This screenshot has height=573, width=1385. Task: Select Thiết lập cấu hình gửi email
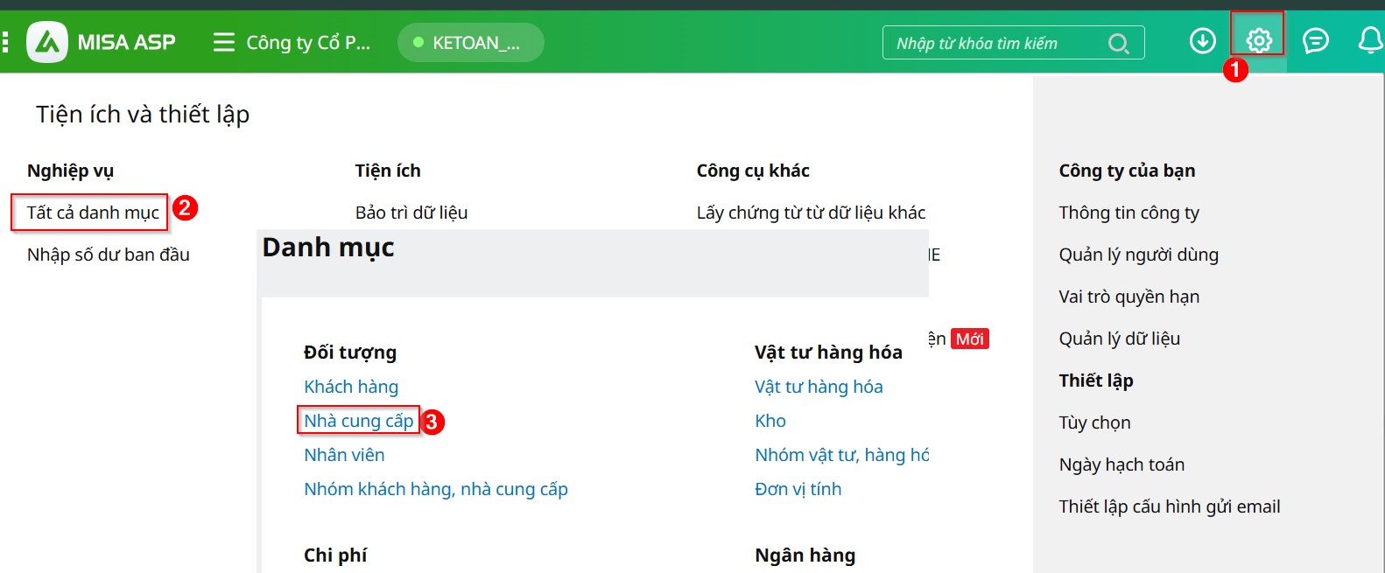[1169, 507]
